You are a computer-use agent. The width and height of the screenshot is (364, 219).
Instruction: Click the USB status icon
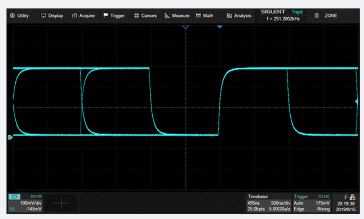point(345,197)
